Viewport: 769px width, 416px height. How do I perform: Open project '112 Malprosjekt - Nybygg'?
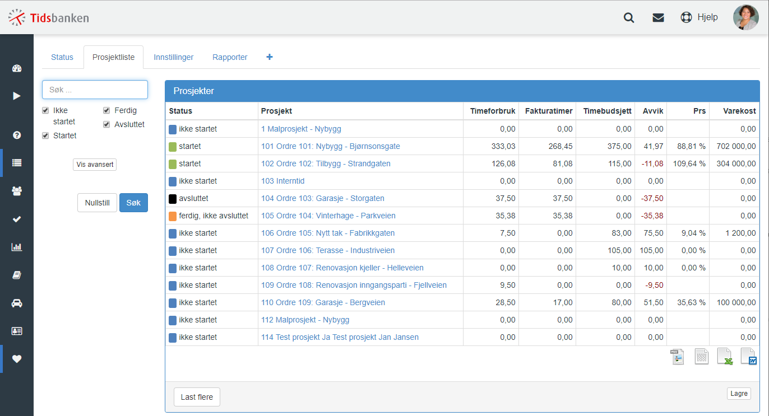coord(305,320)
